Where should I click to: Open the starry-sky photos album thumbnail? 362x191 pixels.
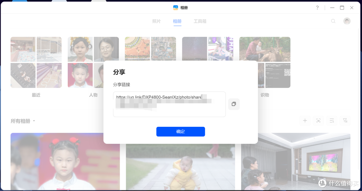pos(207,49)
